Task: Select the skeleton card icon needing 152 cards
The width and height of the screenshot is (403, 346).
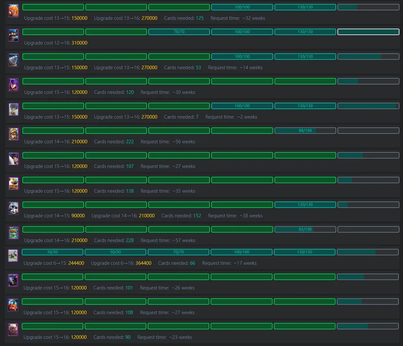Action: tap(13, 208)
